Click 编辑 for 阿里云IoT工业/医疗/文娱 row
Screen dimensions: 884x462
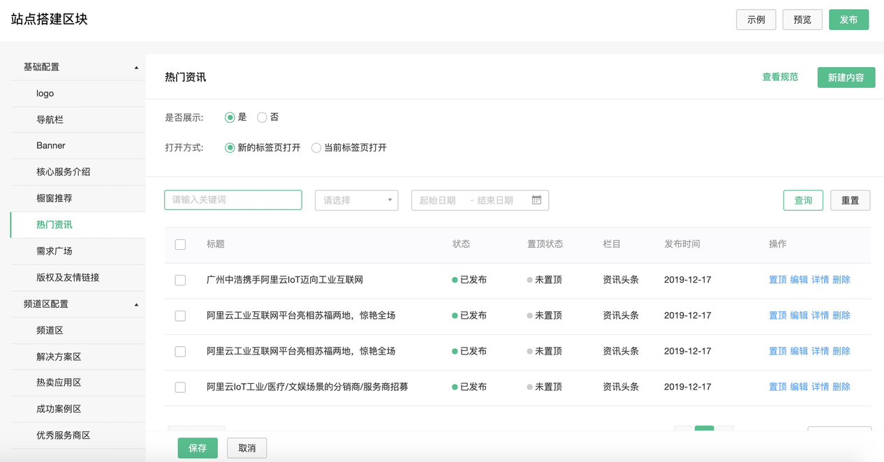tap(799, 387)
